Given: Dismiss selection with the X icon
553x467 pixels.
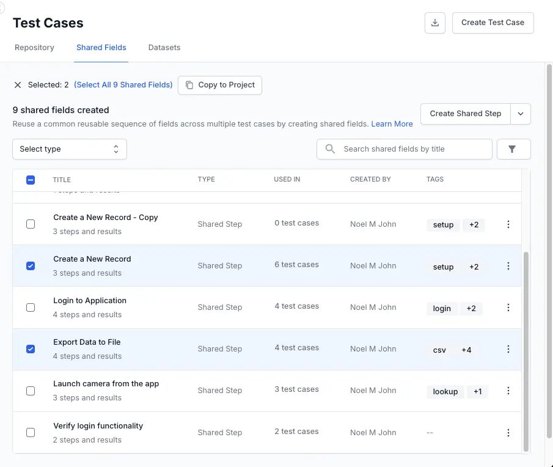Looking at the screenshot, I should click(18, 85).
